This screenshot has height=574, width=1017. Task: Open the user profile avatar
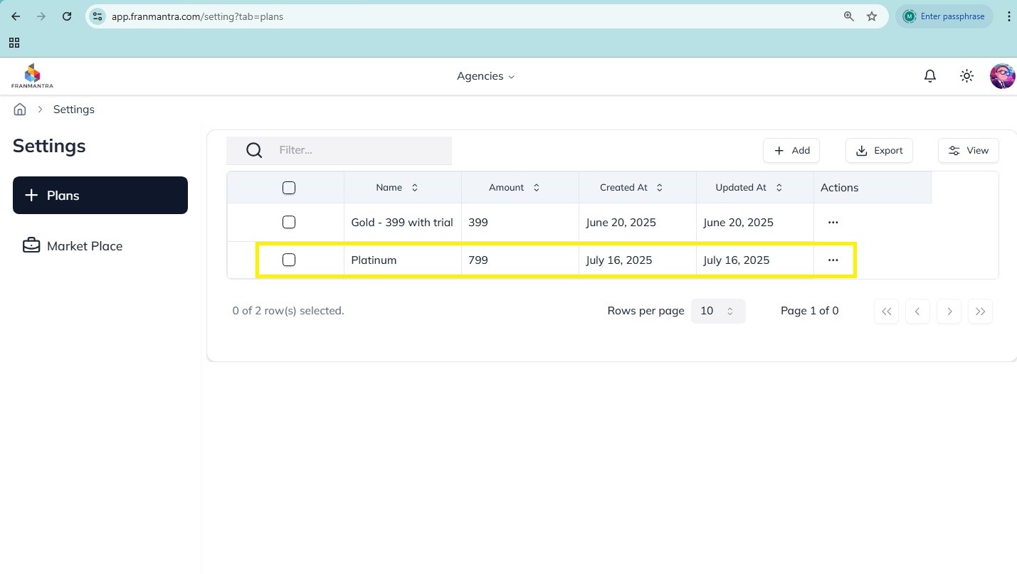pyautogui.click(x=1002, y=76)
